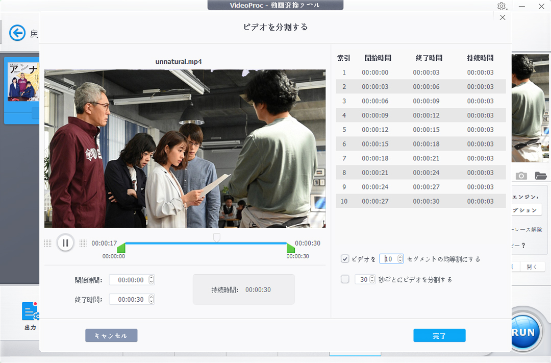Click the 完了 button
551x363 pixels.
[x=439, y=335]
